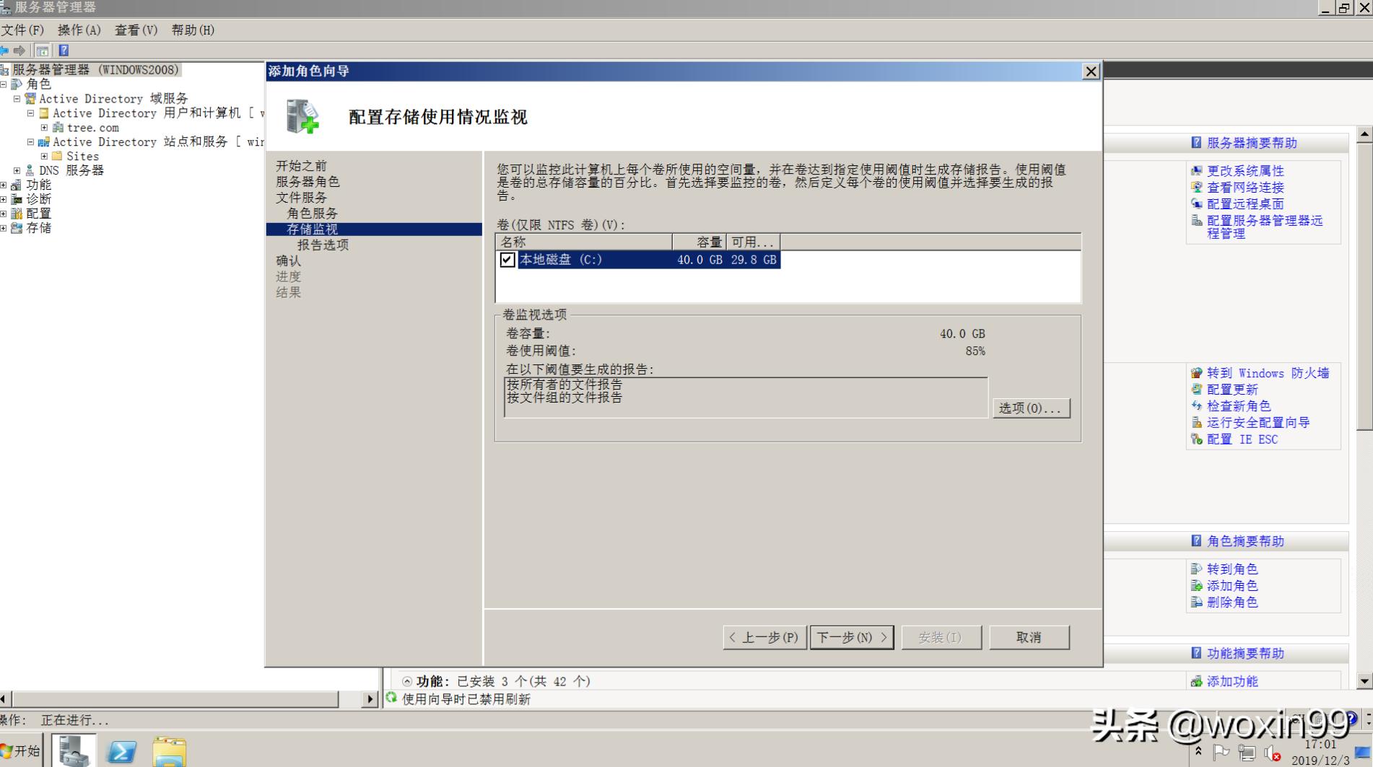Collapse the Active Directory 用户和计算机 node
1373x767 pixels.
pyautogui.click(x=29, y=113)
